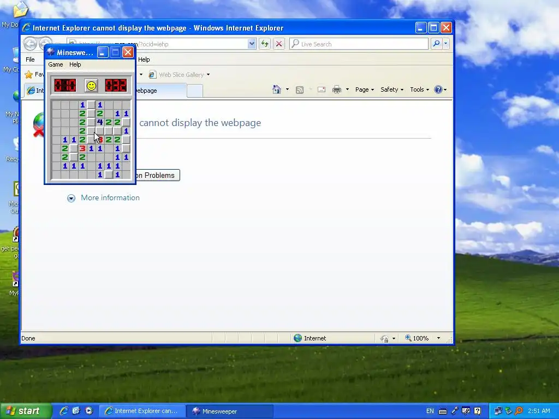The width and height of the screenshot is (559, 419).
Task: Open the search provider dropdown arrow
Action: tap(446, 44)
